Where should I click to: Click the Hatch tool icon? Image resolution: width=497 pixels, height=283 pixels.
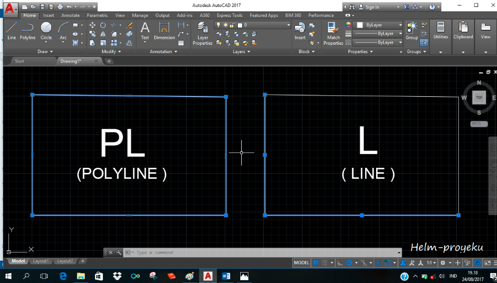click(x=76, y=43)
